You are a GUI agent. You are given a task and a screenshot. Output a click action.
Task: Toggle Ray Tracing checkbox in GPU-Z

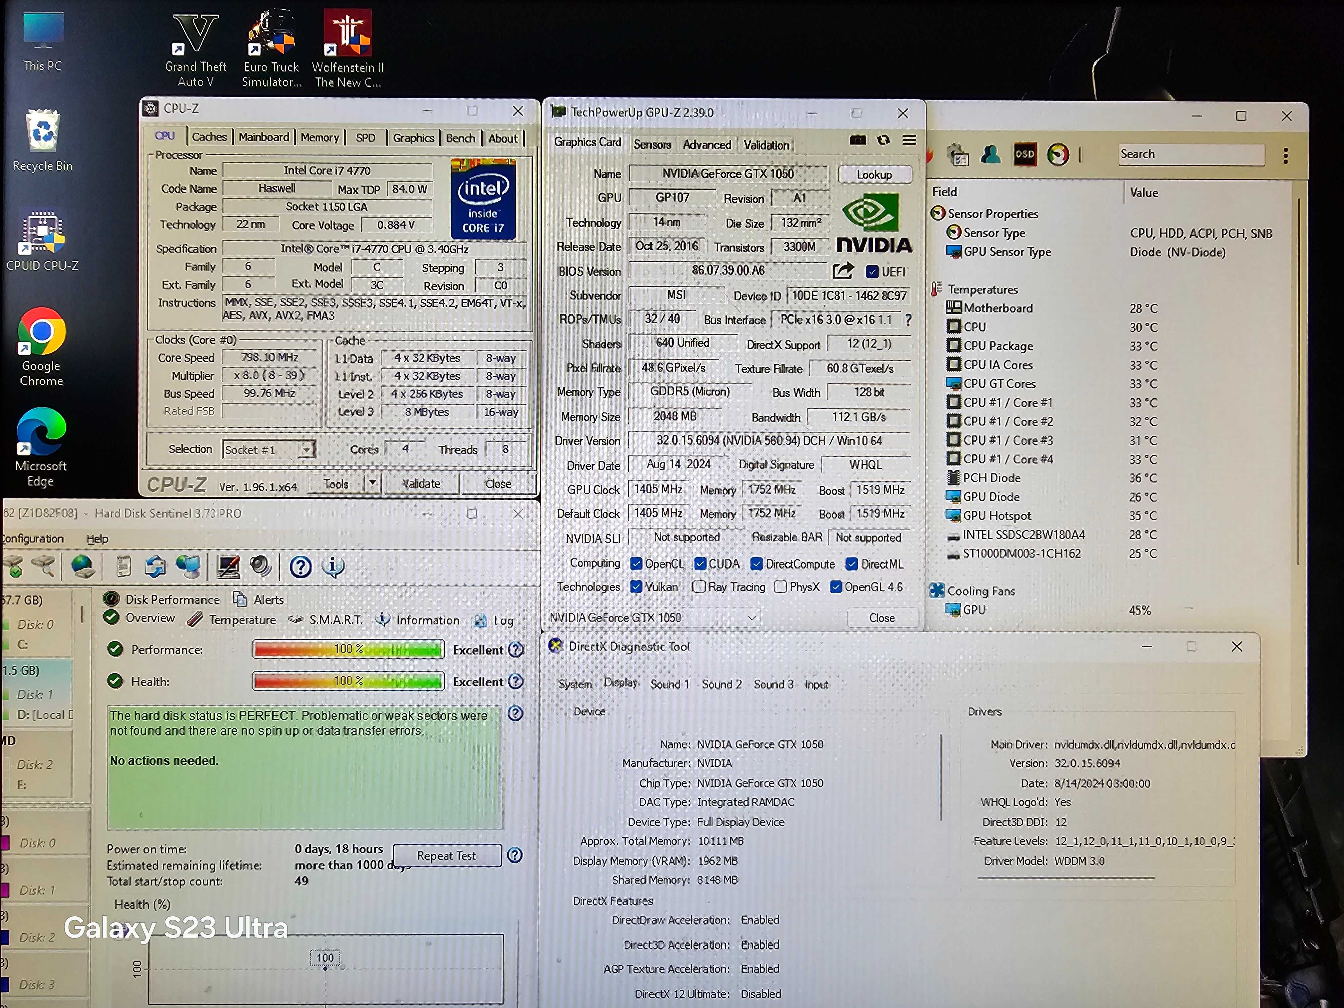[x=699, y=586]
